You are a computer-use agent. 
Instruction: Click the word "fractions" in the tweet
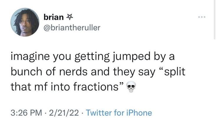click(x=96, y=86)
